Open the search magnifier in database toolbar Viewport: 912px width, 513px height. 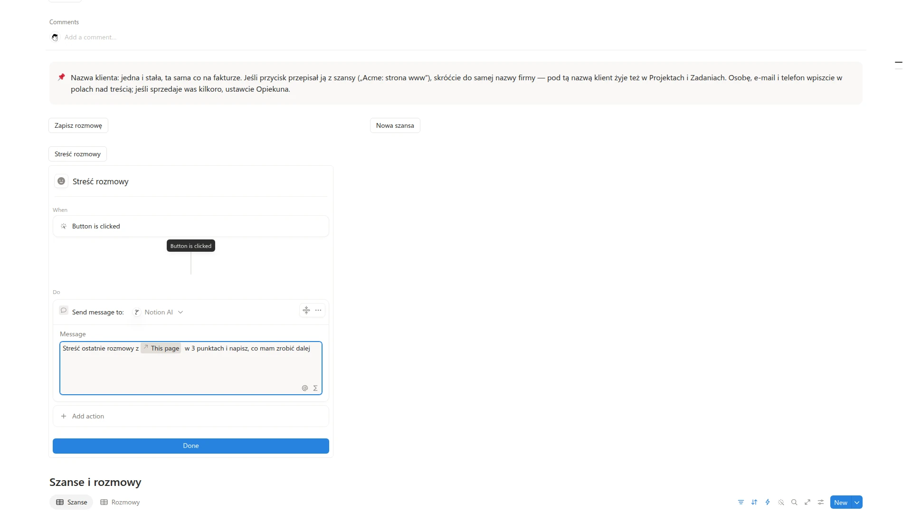[794, 502]
